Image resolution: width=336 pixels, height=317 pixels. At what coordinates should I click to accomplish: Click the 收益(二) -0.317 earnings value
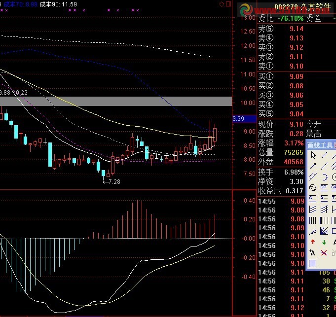point(294,191)
